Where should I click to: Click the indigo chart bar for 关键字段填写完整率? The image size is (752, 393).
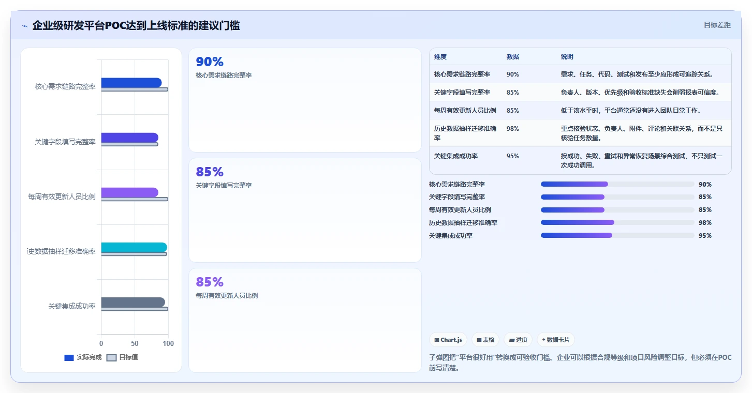tap(129, 138)
